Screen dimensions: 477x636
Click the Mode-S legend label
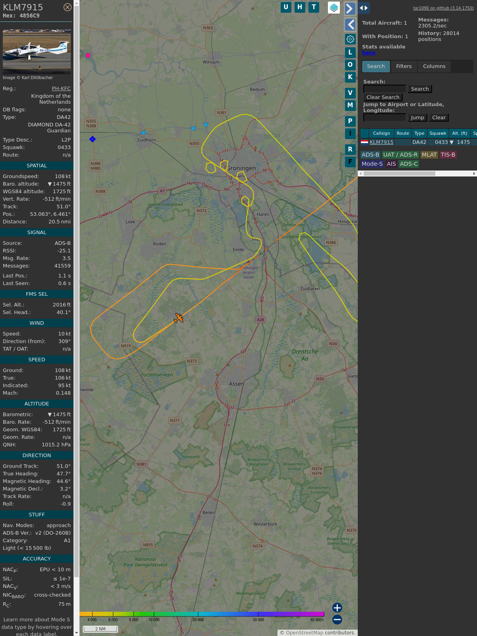point(372,164)
